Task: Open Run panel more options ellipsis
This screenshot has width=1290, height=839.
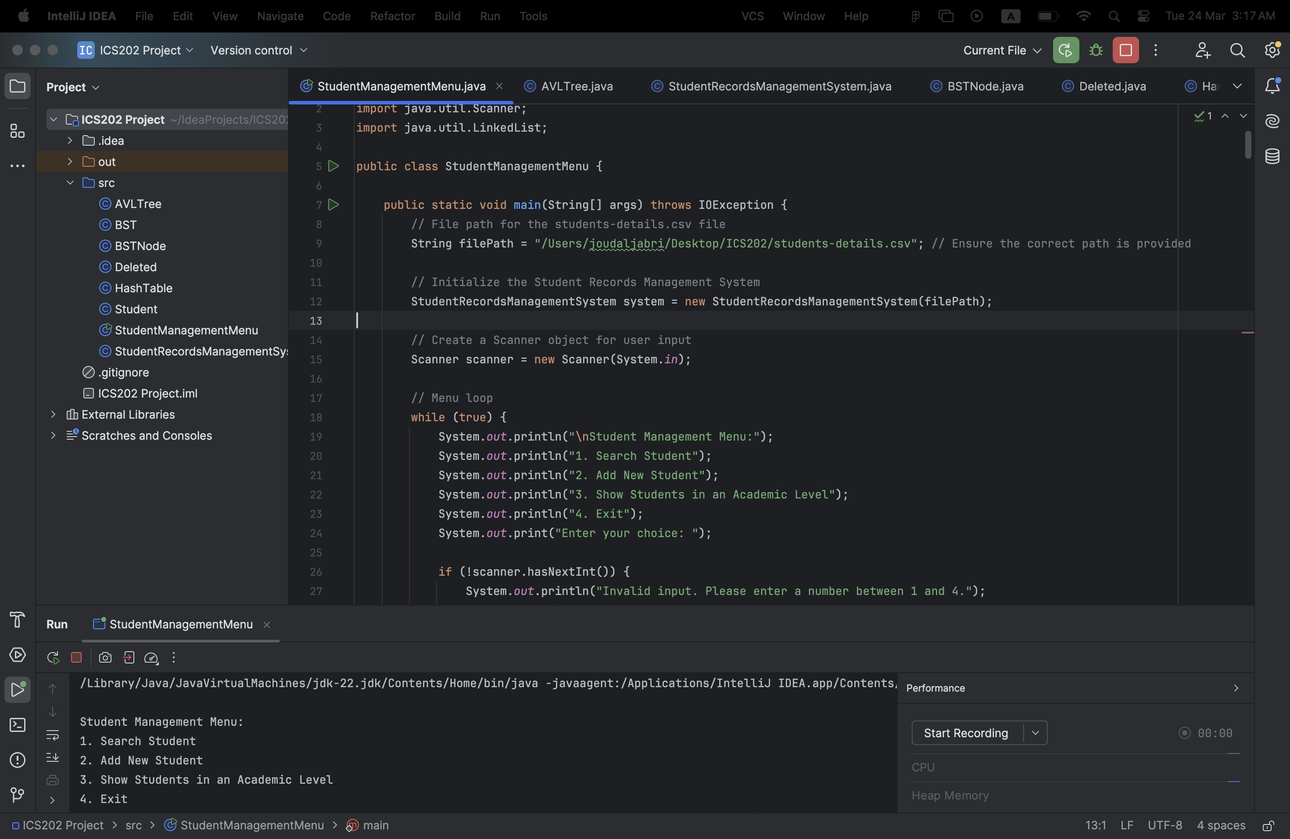Action: click(173, 657)
